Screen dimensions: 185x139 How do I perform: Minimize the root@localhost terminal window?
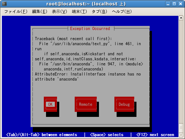coord(168,4)
